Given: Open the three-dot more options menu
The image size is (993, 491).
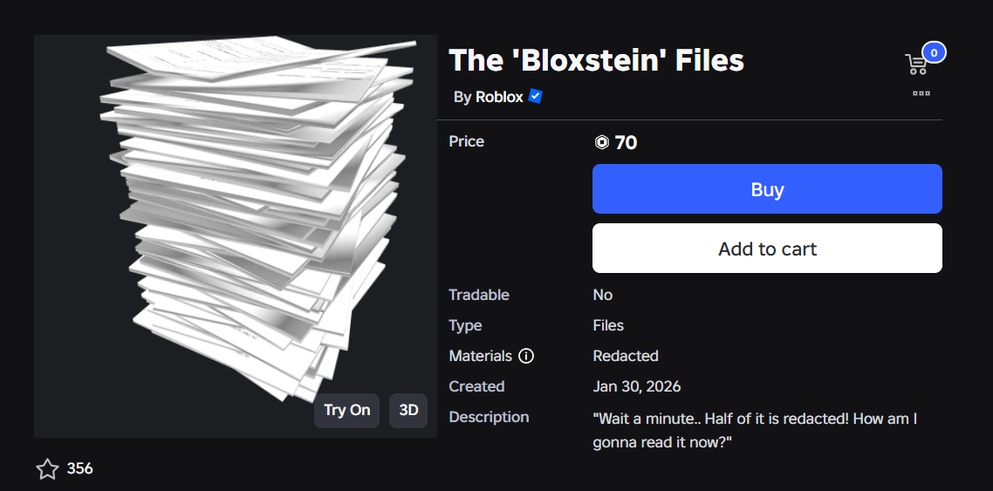Looking at the screenshot, I should (921, 93).
